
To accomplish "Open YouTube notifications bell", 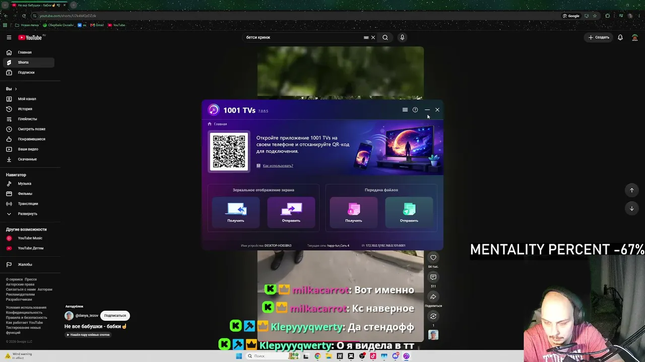I will (x=620, y=37).
